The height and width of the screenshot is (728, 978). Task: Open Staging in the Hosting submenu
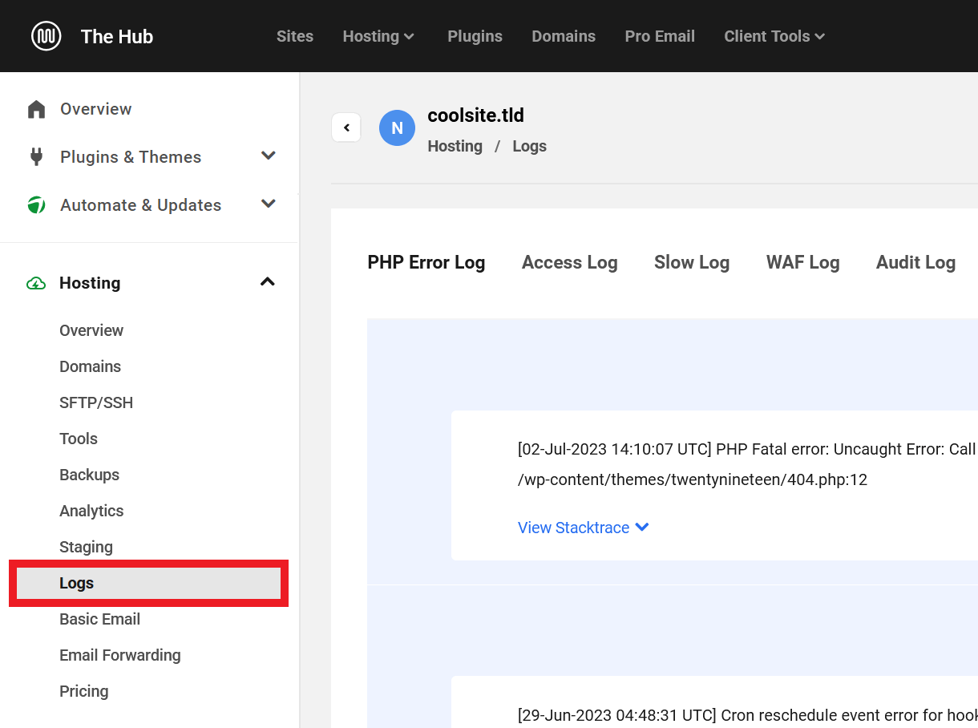[86, 547]
